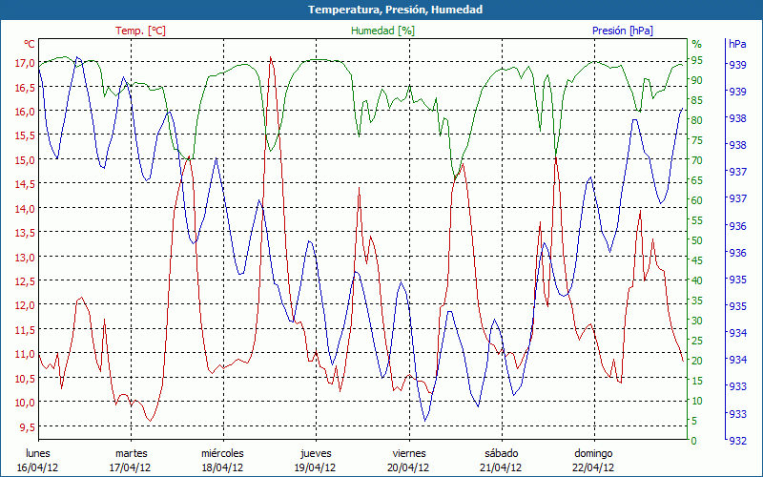The width and height of the screenshot is (763, 477).
Task: Click the 22/04/12 date on the time axis
Action: [593, 467]
